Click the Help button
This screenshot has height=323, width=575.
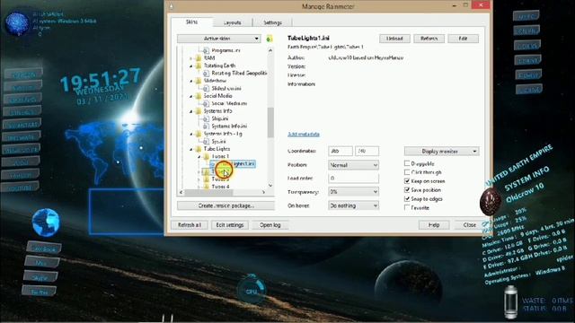[x=434, y=225]
